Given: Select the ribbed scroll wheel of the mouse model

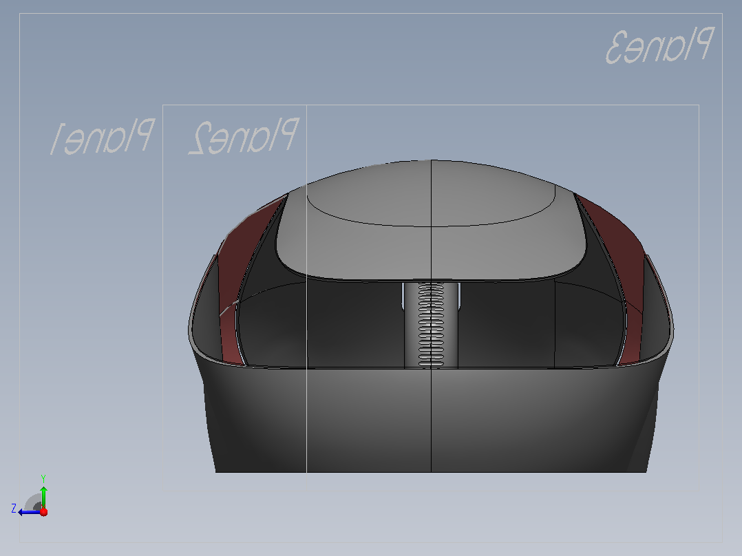Looking at the screenshot, I should coord(431,325).
